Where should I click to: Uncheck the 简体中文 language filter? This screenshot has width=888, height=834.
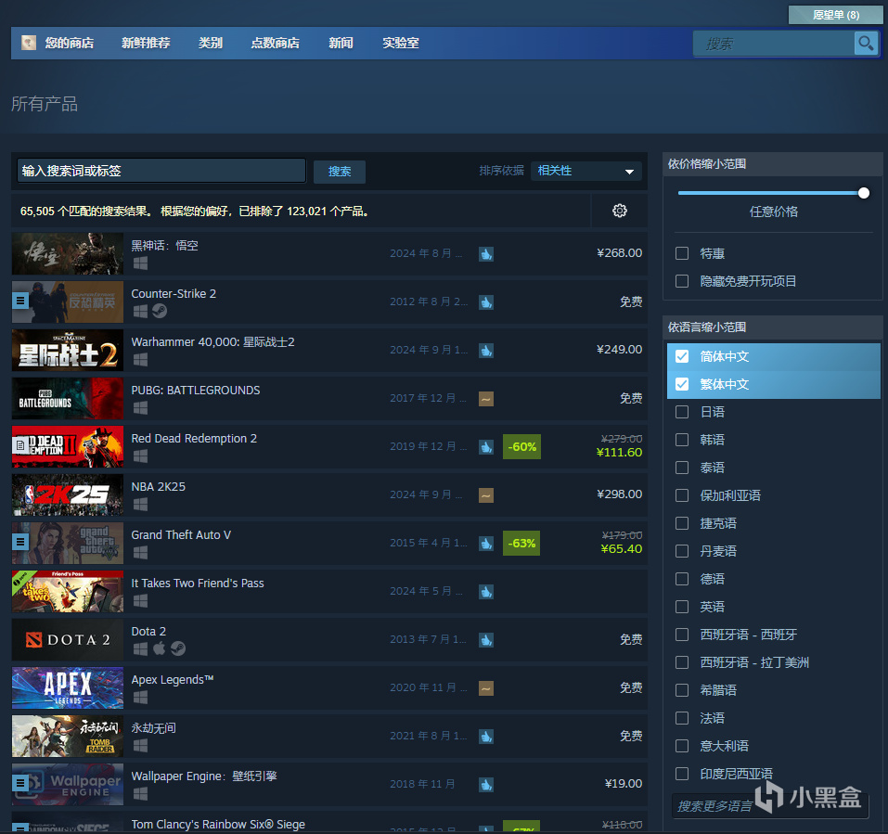click(x=682, y=356)
